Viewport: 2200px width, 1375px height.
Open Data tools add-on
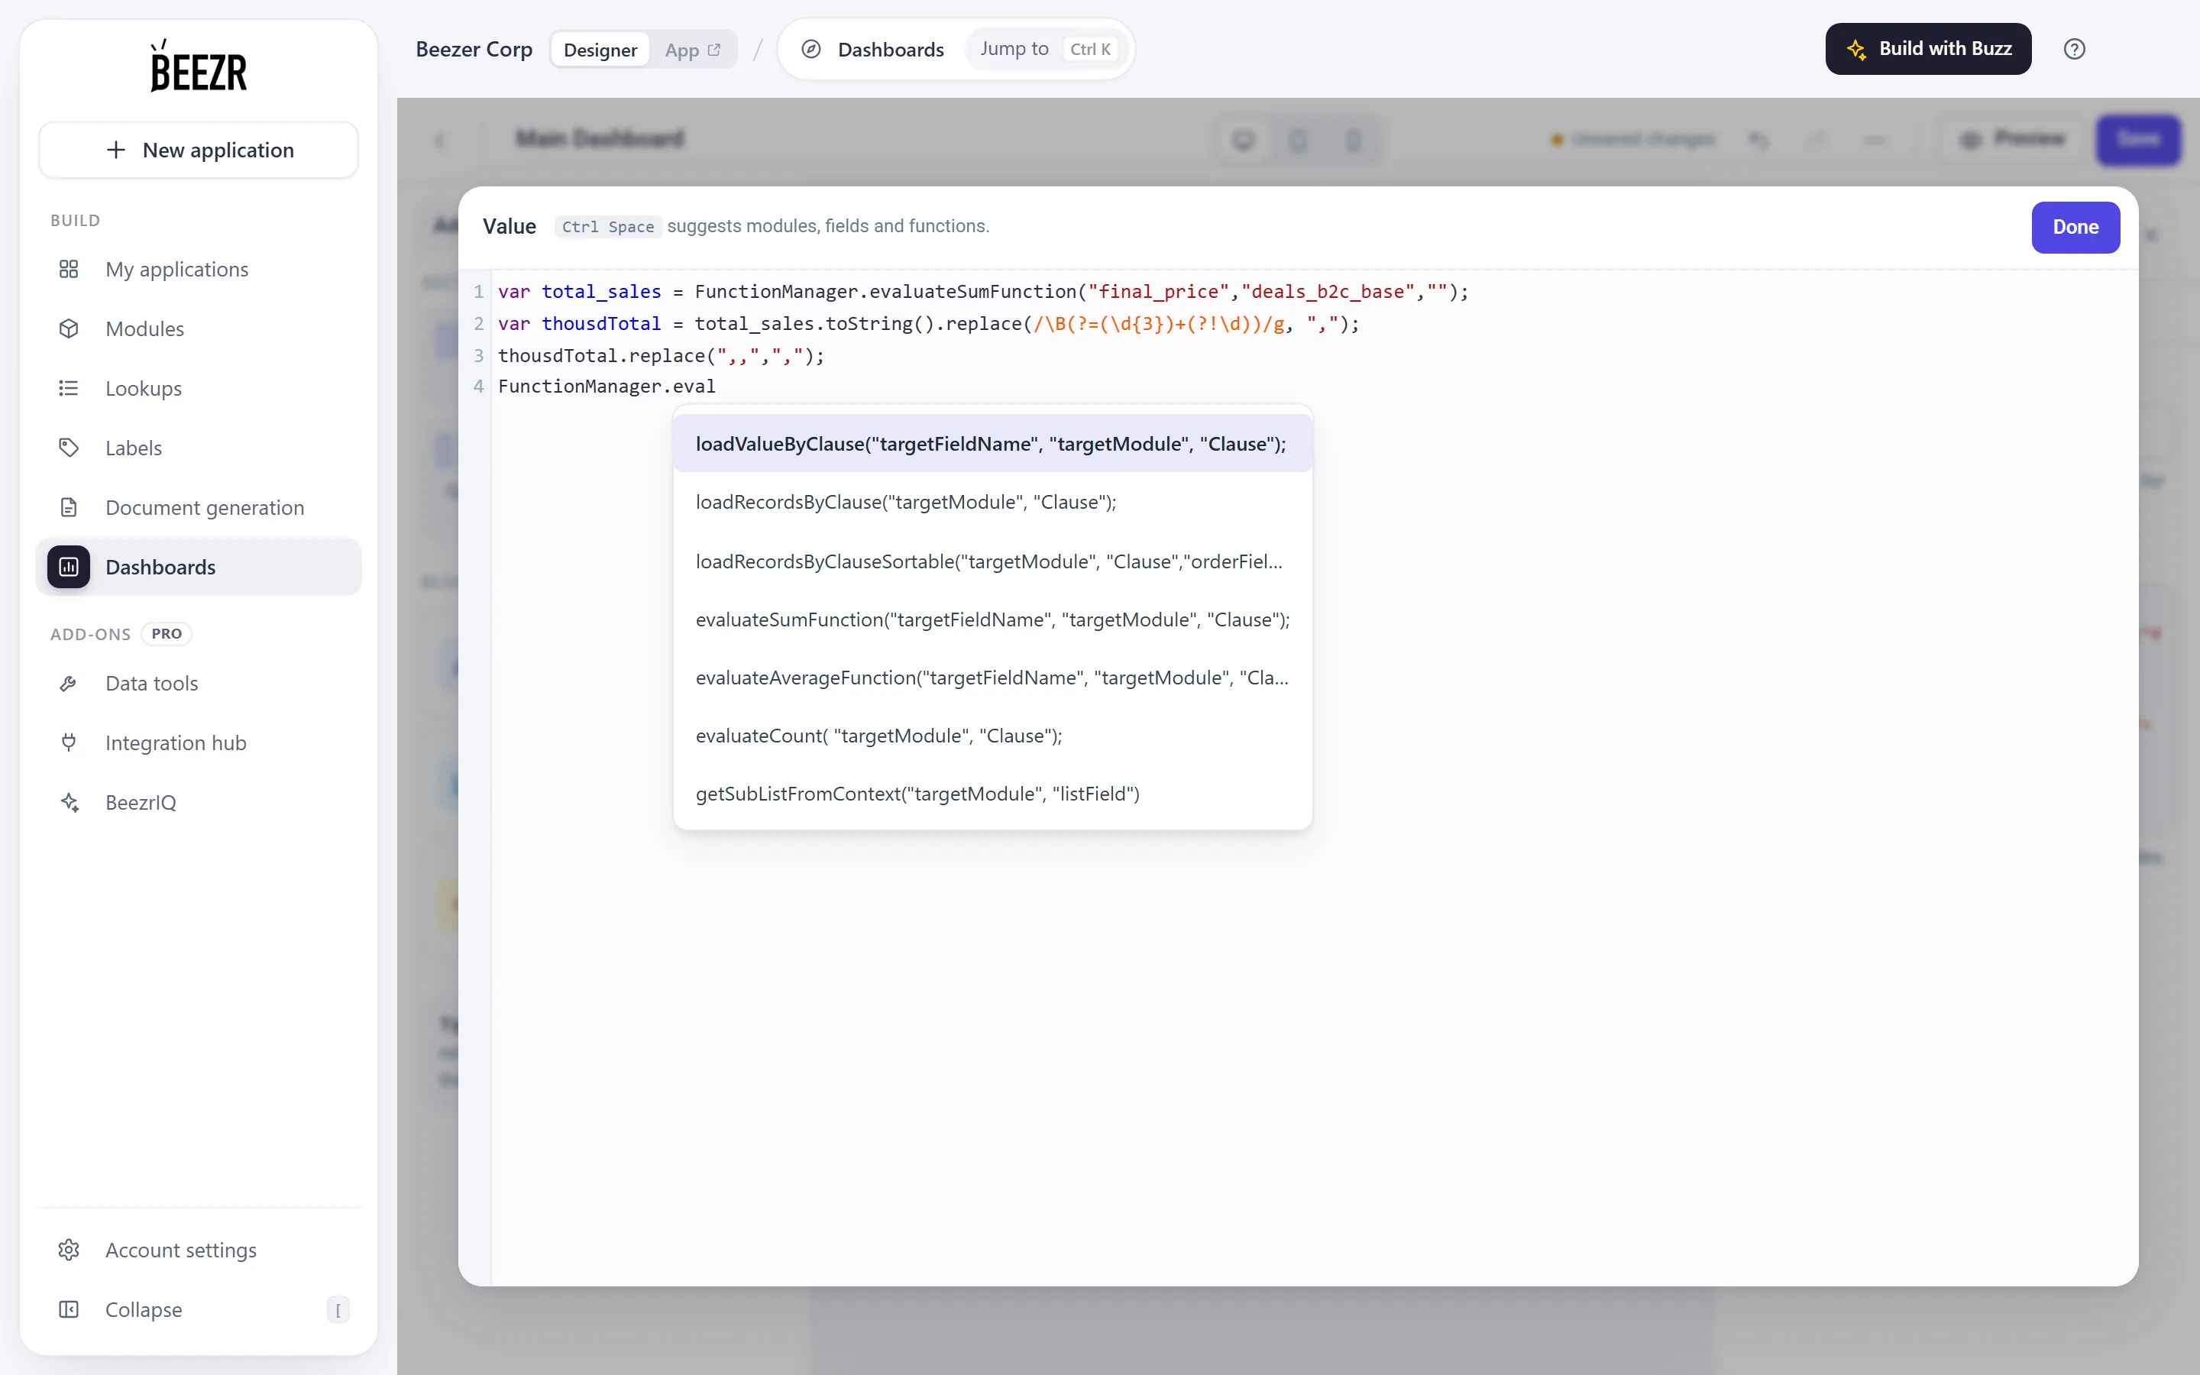pyautogui.click(x=198, y=683)
